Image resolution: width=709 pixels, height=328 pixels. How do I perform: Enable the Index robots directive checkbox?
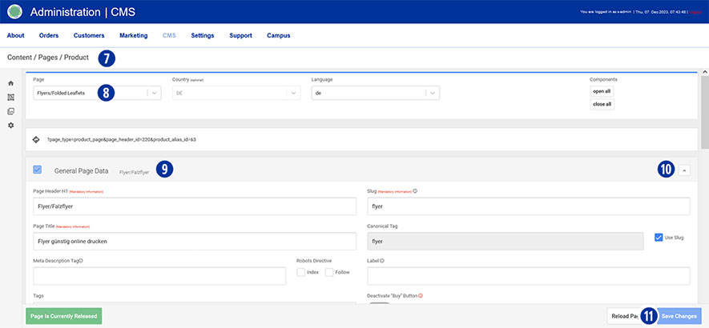tap(300, 272)
